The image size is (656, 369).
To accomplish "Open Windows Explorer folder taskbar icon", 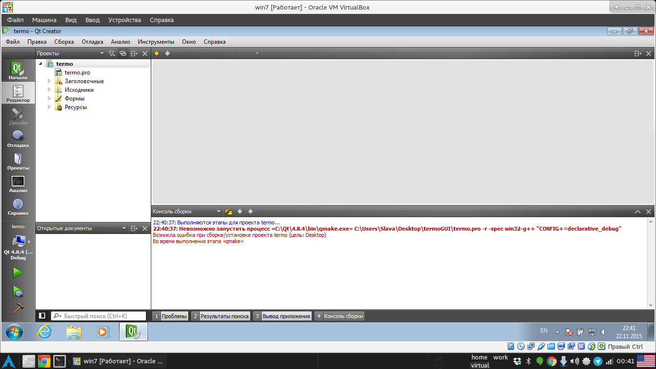I will [x=74, y=332].
